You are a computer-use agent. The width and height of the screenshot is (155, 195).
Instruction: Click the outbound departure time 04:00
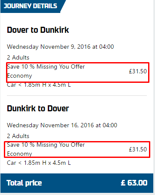107,47
